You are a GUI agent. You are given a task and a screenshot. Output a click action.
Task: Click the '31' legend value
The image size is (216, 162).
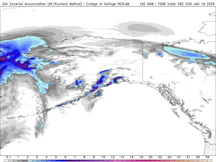[188, 157]
